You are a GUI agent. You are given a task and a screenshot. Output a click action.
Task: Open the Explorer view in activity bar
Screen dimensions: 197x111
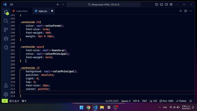tap(6, 12)
